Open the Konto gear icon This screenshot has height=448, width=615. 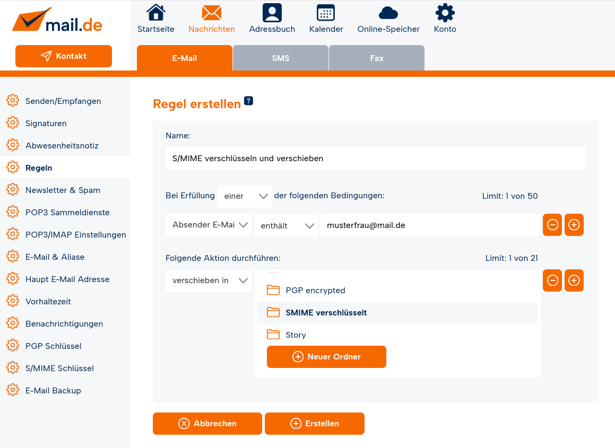(445, 13)
